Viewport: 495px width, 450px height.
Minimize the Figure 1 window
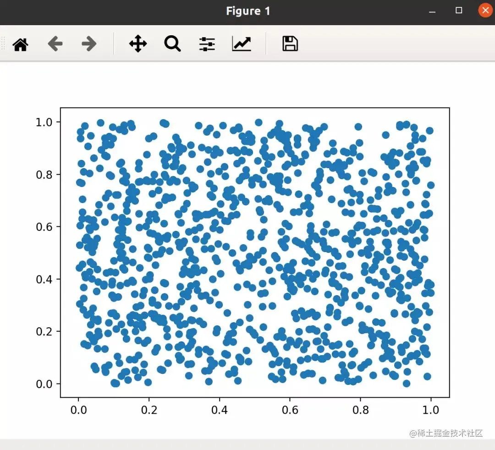[432, 11]
